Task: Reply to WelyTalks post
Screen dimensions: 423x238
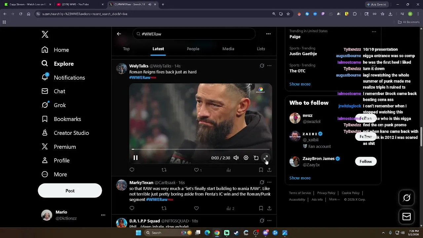Action: [x=132, y=170]
